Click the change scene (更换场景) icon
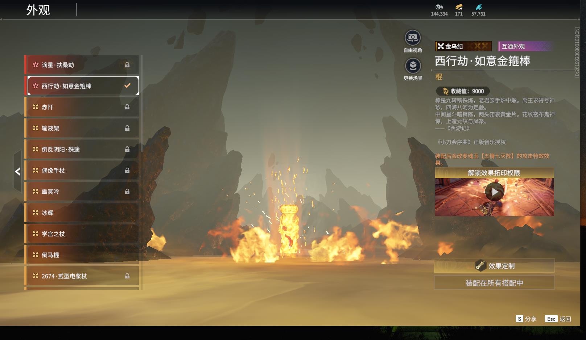 click(x=413, y=66)
